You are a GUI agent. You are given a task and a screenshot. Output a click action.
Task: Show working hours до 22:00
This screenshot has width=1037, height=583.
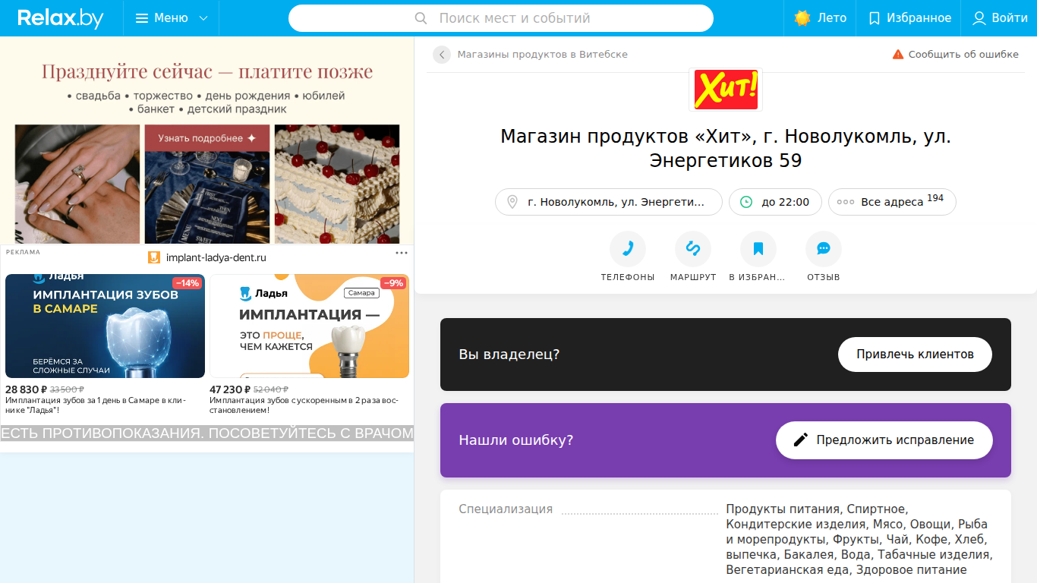pyautogui.click(x=775, y=202)
